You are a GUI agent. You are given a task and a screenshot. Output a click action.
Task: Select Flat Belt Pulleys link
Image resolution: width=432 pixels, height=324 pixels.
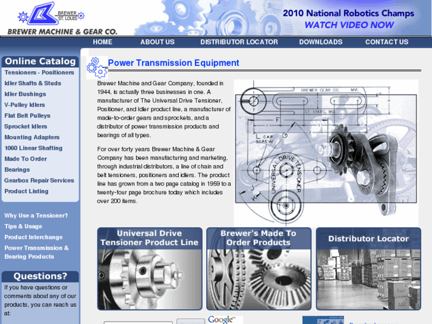pyautogui.click(x=27, y=115)
